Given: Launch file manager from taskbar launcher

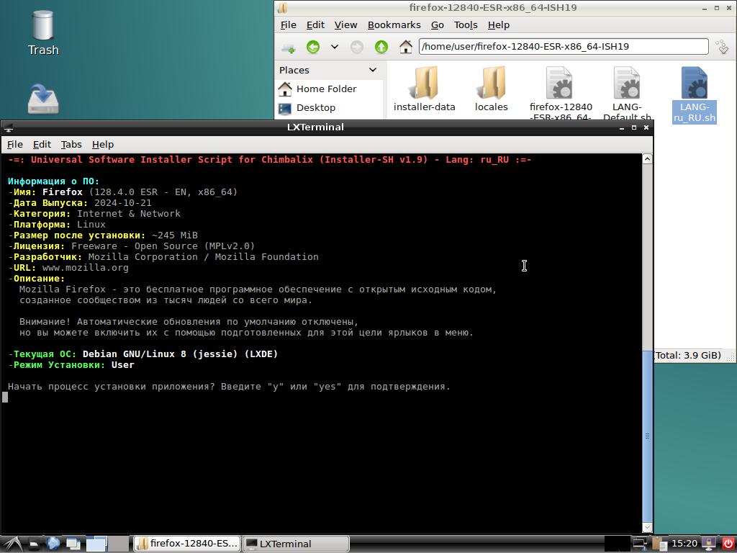Looking at the screenshot, I should coord(34,544).
